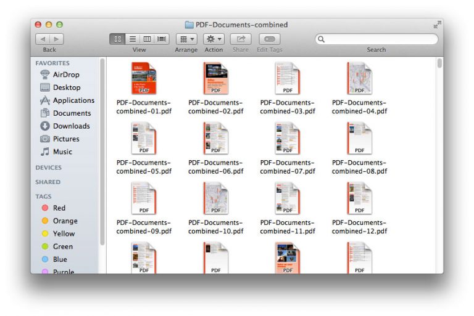The height and width of the screenshot is (316, 474).
Task: Open Applications in the sidebar
Action: 74,100
